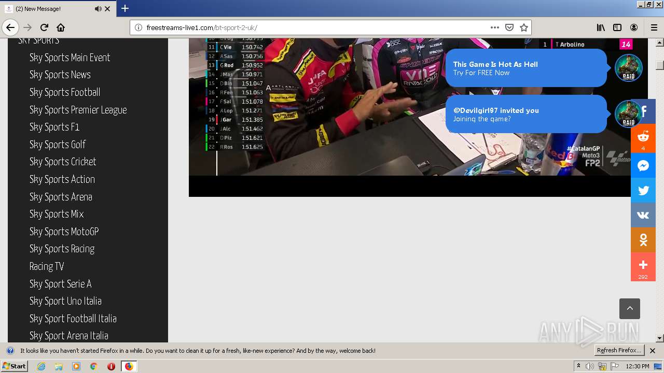This screenshot has width=664, height=373.
Task: Choose Racing TV channel
Action: (47, 266)
